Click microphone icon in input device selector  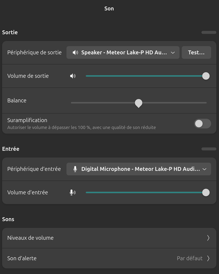coord(75,169)
